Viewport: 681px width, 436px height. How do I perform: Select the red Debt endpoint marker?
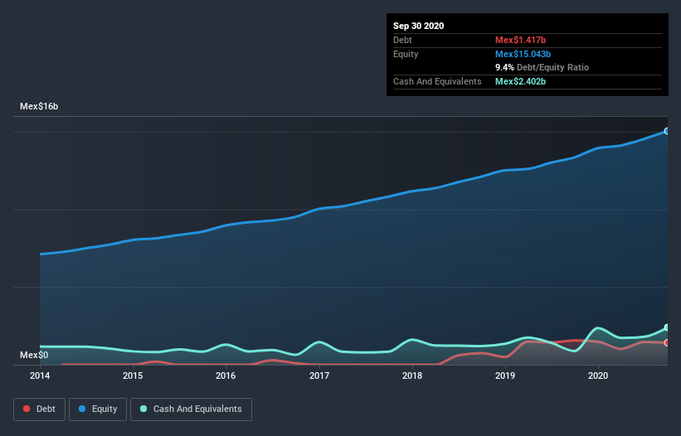point(667,342)
